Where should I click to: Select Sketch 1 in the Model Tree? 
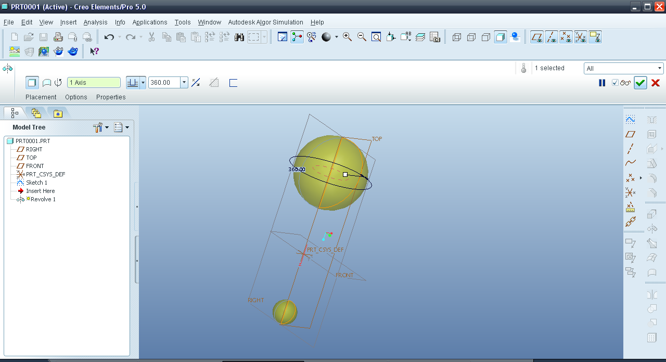click(x=36, y=183)
